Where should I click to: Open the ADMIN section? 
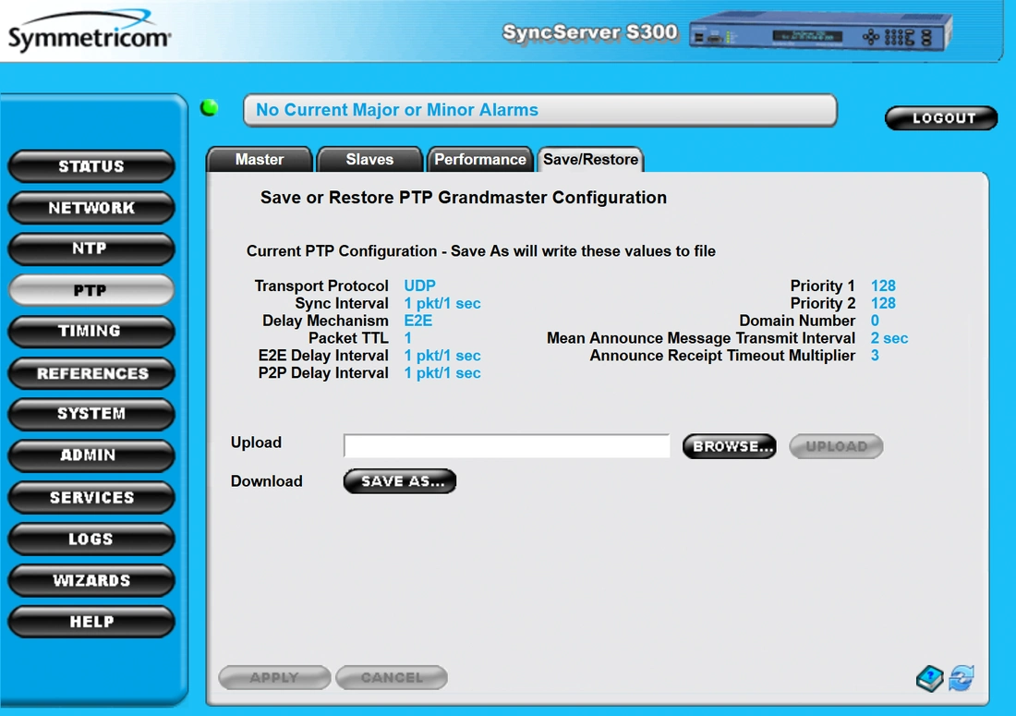[91, 455]
